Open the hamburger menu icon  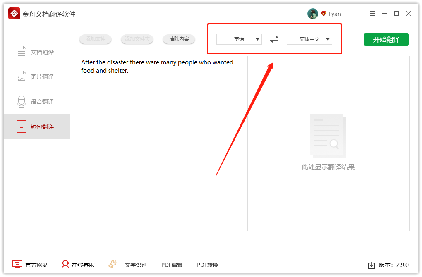coord(372,14)
